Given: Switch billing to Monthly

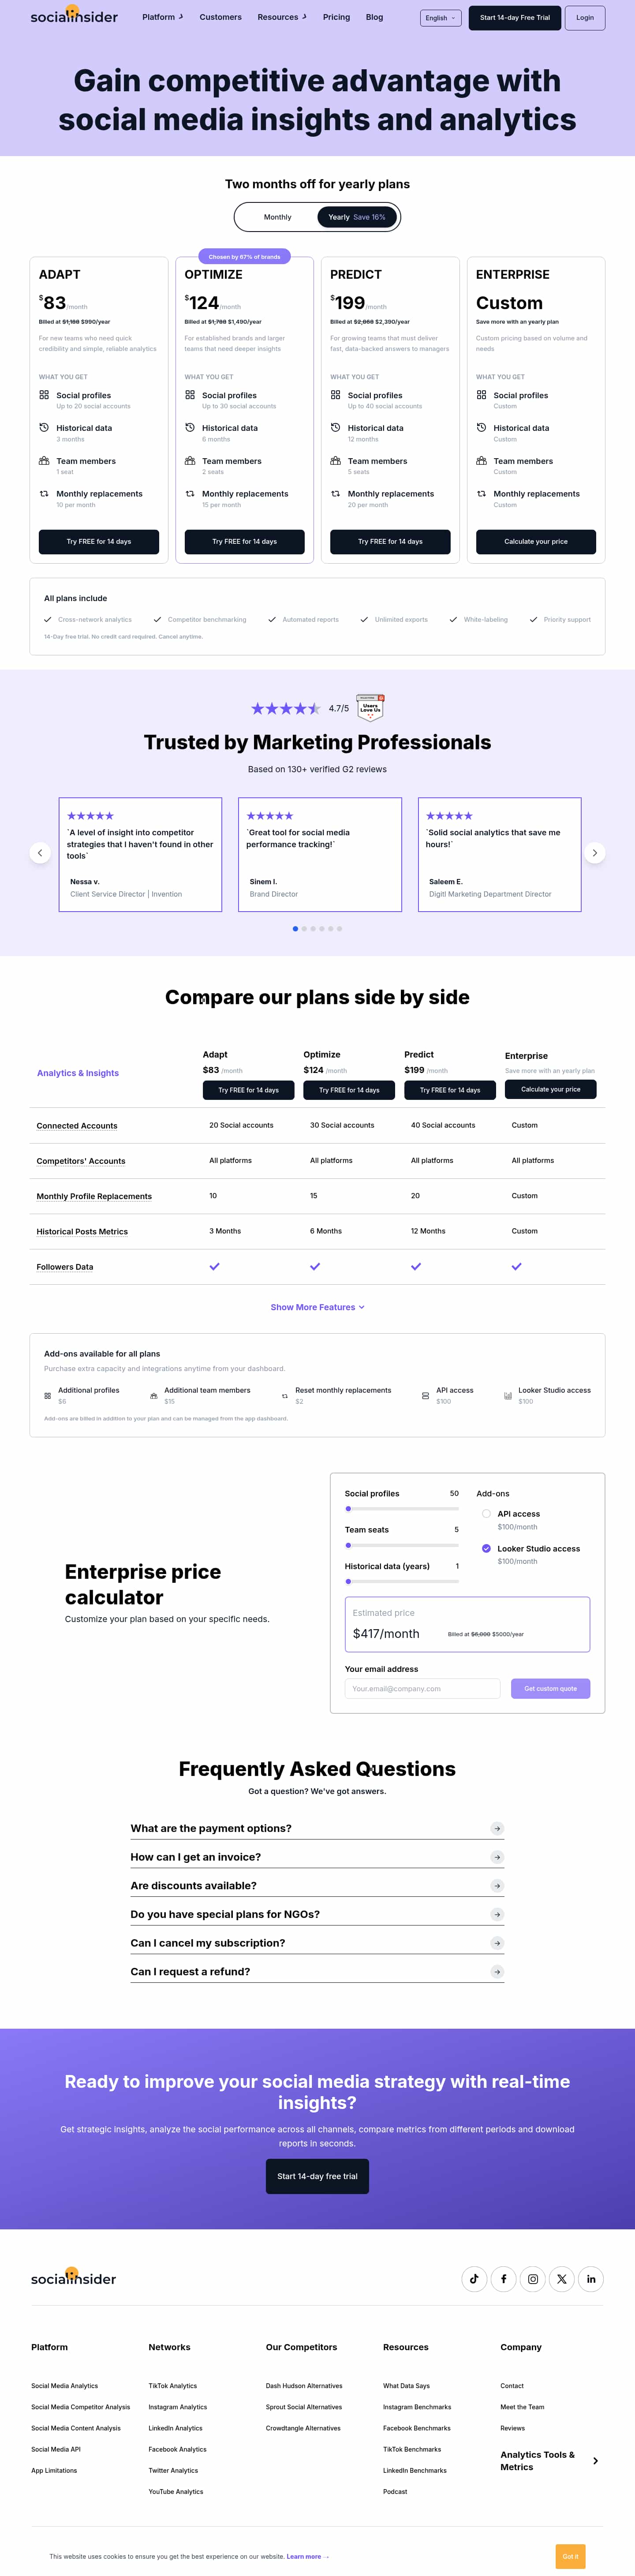Looking at the screenshot, I should click(277, 217).
